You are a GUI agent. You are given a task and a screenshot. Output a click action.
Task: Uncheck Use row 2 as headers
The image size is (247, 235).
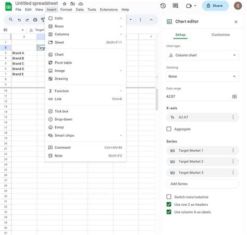(169, 204)
